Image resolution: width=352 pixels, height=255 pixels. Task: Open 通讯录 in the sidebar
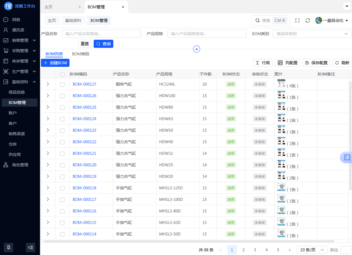click(18, 30)
